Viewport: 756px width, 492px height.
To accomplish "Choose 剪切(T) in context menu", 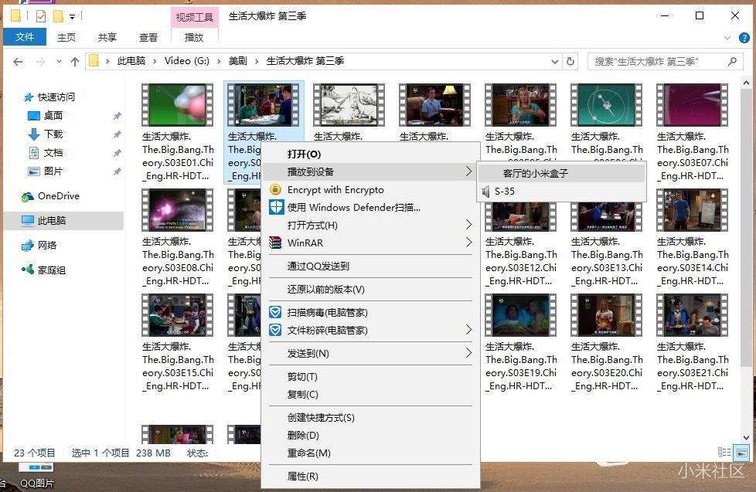I will tap(370, 376).
